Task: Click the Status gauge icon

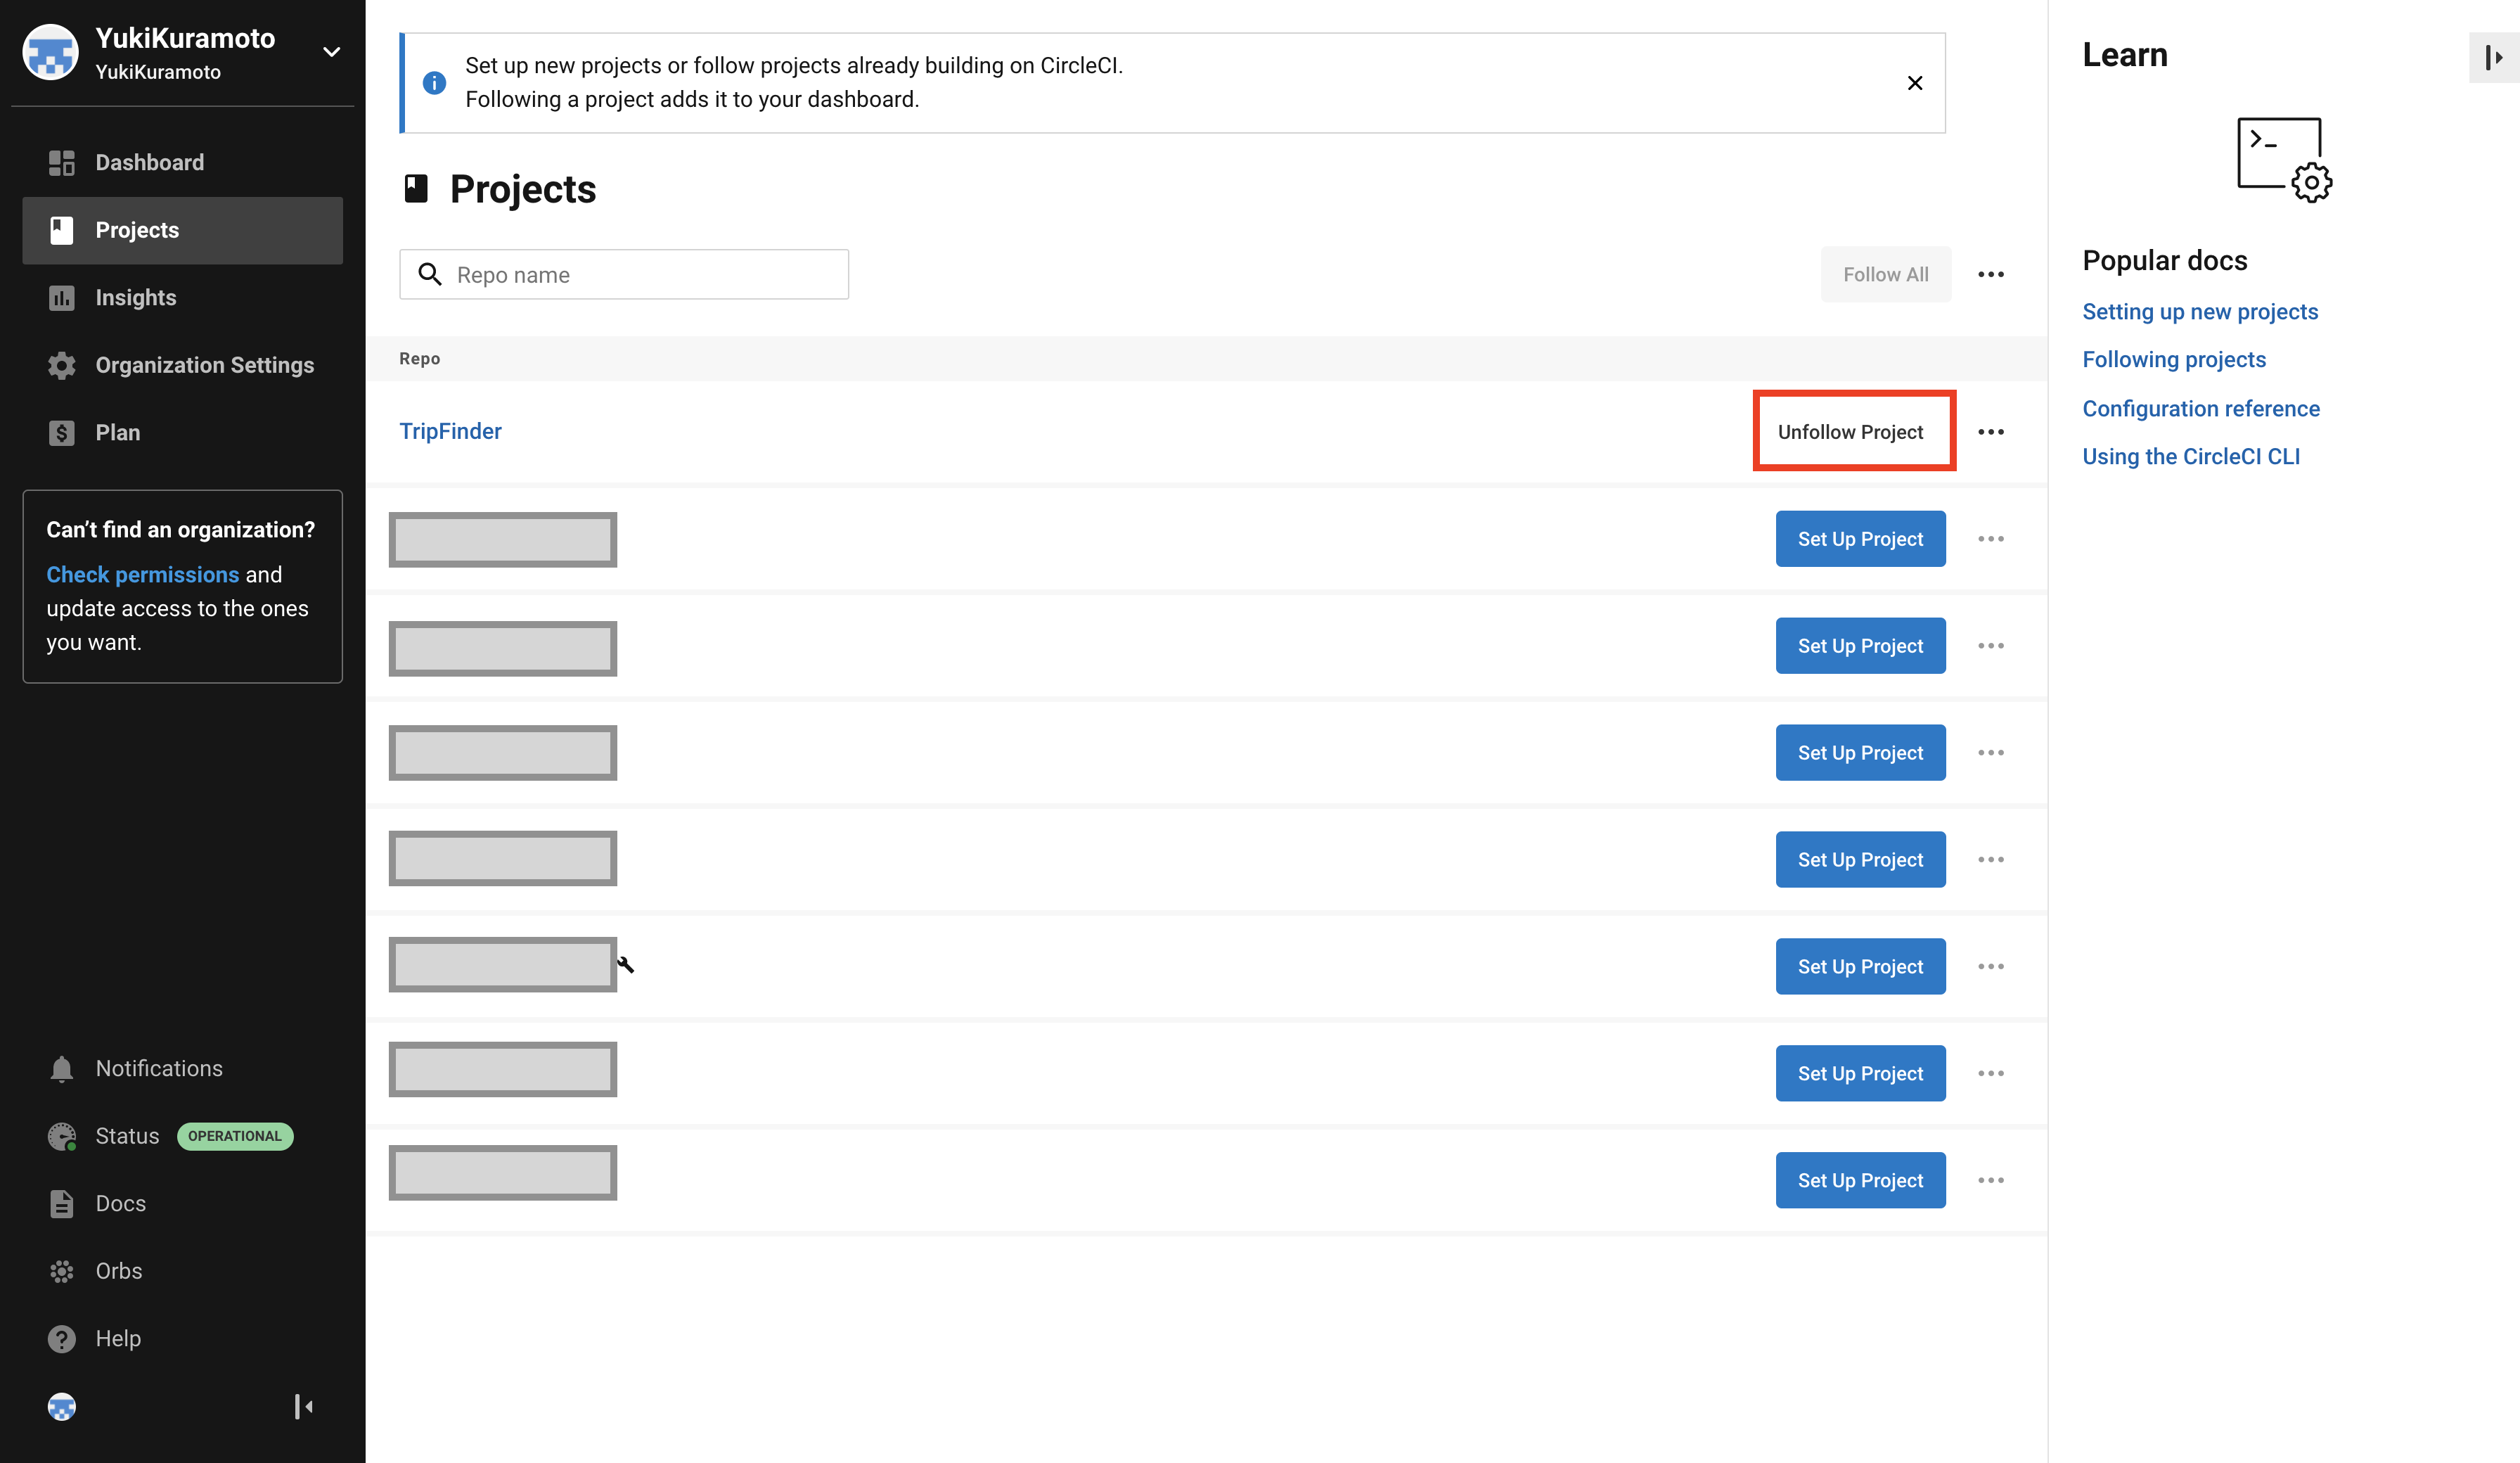Action: click(62, 1136)
